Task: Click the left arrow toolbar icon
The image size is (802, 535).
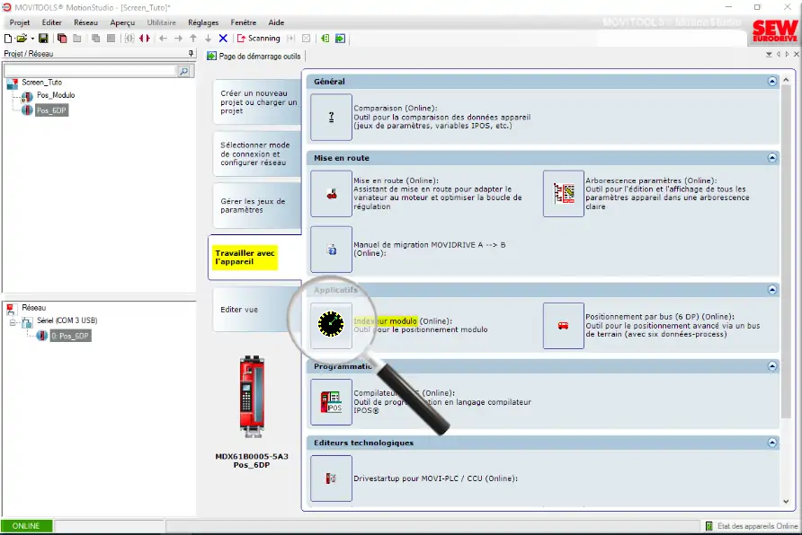Action: tap(163, 39)
